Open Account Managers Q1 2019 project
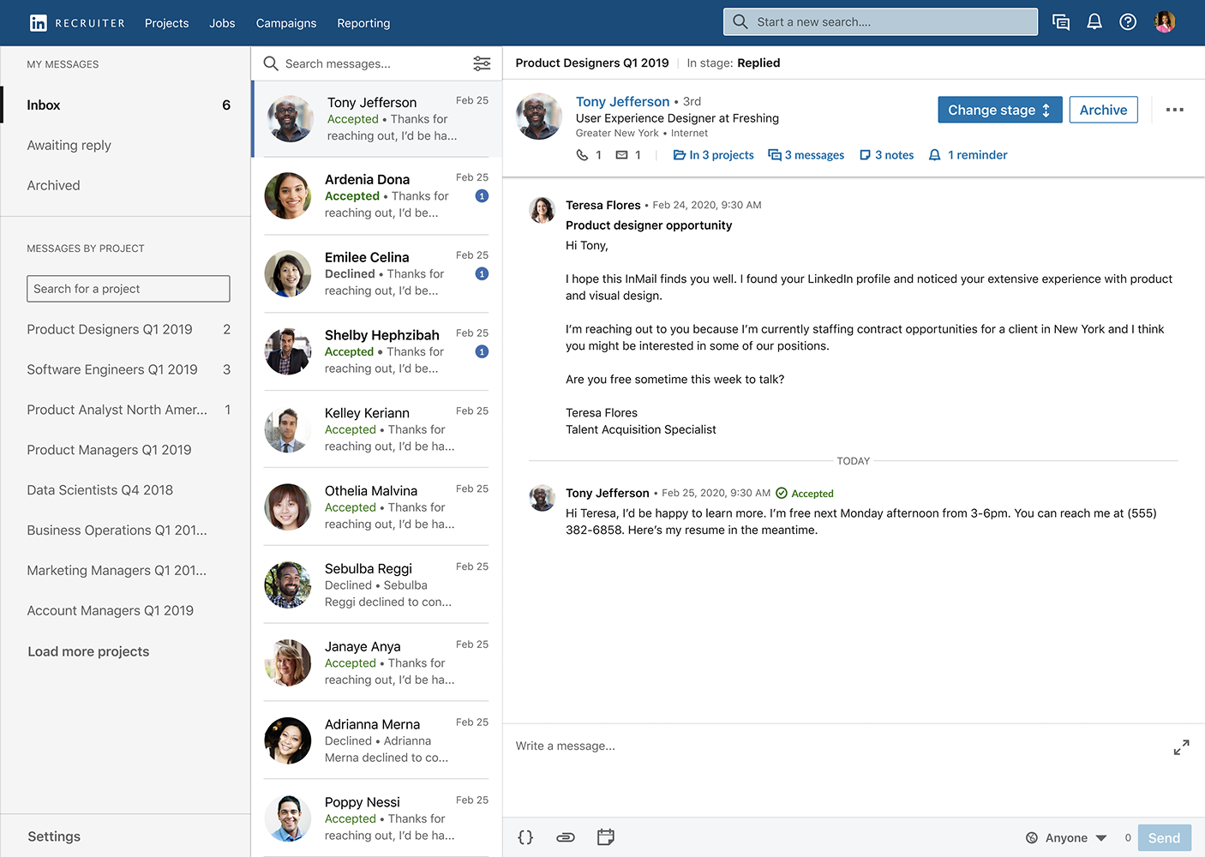Viewport: 1205px width, 857px height. tap(111, 611)
